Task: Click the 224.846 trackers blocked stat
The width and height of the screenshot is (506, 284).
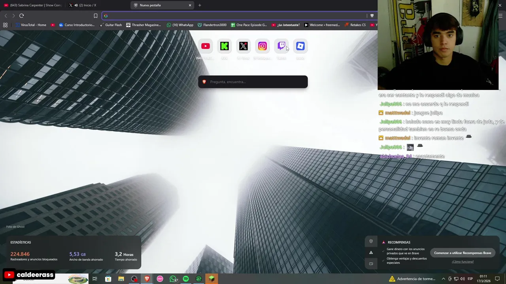Action: click(34, 256)
